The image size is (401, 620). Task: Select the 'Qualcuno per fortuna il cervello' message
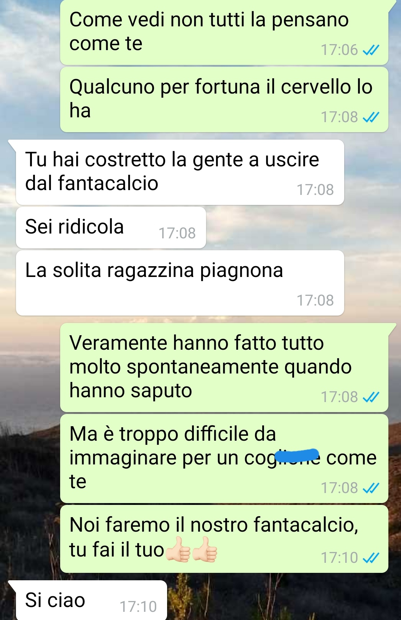tap(224, 99)
